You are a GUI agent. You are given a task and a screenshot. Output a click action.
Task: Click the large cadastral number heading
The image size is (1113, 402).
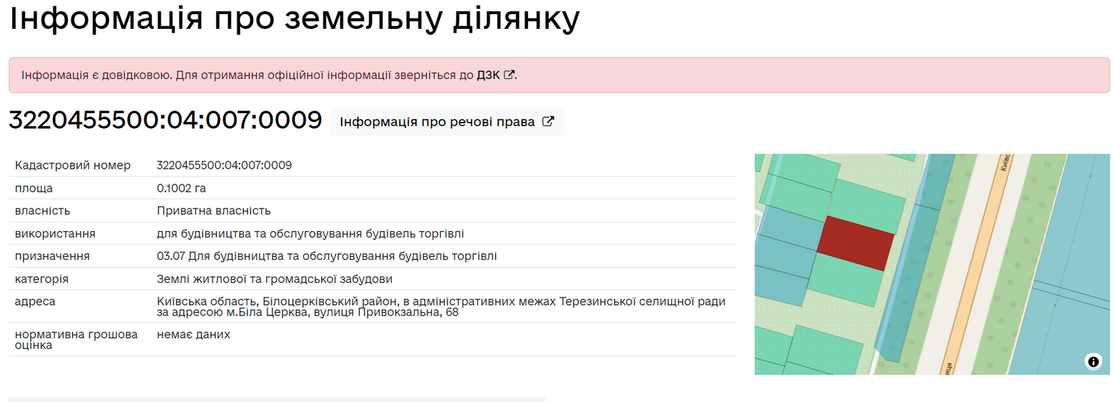click(x=165, y=121)
